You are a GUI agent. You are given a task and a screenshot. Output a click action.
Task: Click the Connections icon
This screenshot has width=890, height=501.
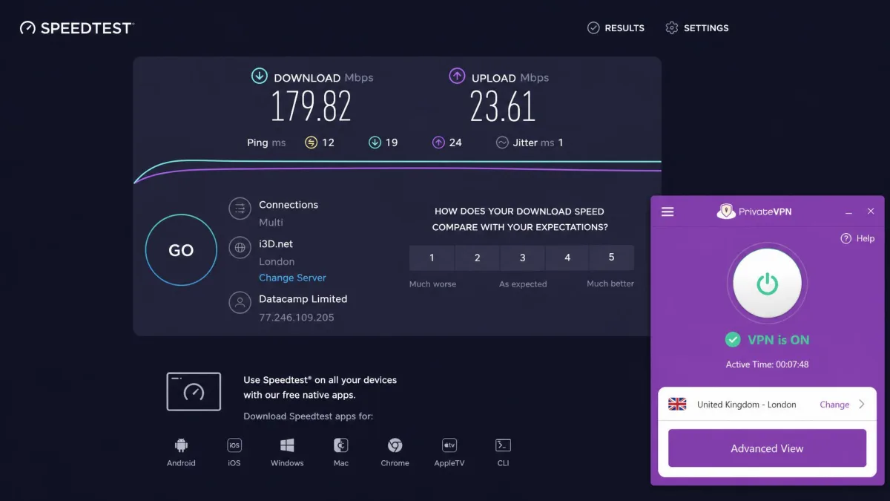coord(240,209)
